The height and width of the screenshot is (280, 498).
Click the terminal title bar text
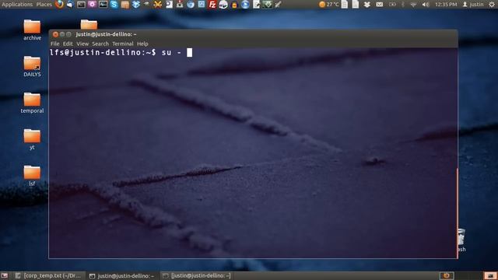[106, 34]
